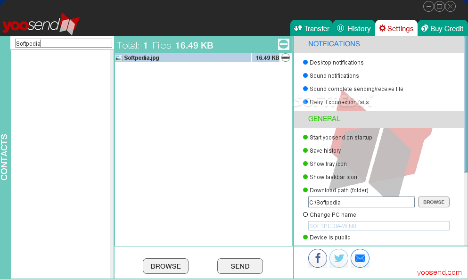Click the Softpedia.jpg image file icon

(119, 58)
